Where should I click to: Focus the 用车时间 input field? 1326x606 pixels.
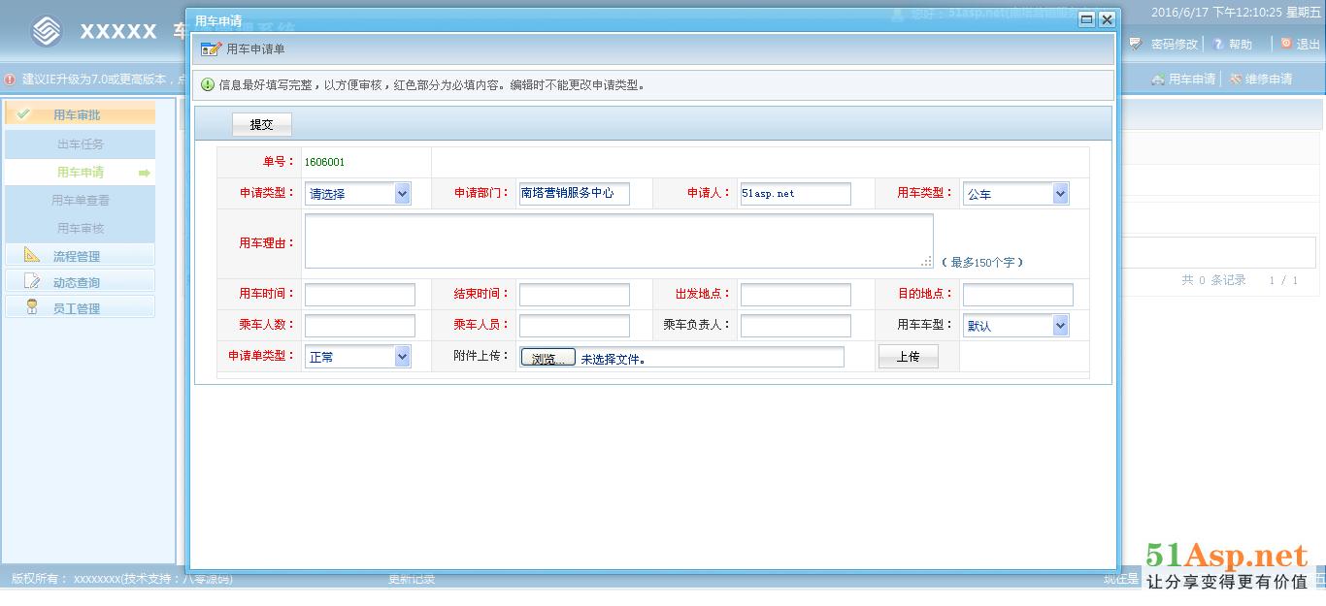click(359, 295)
